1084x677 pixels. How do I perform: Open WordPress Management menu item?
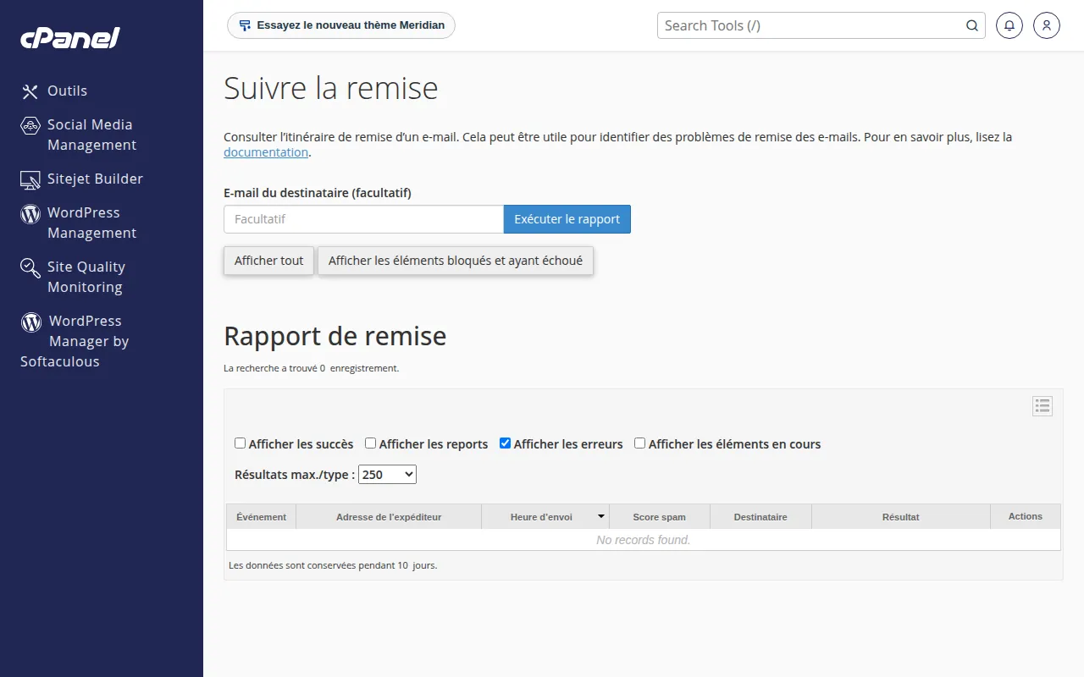[91, 223]
